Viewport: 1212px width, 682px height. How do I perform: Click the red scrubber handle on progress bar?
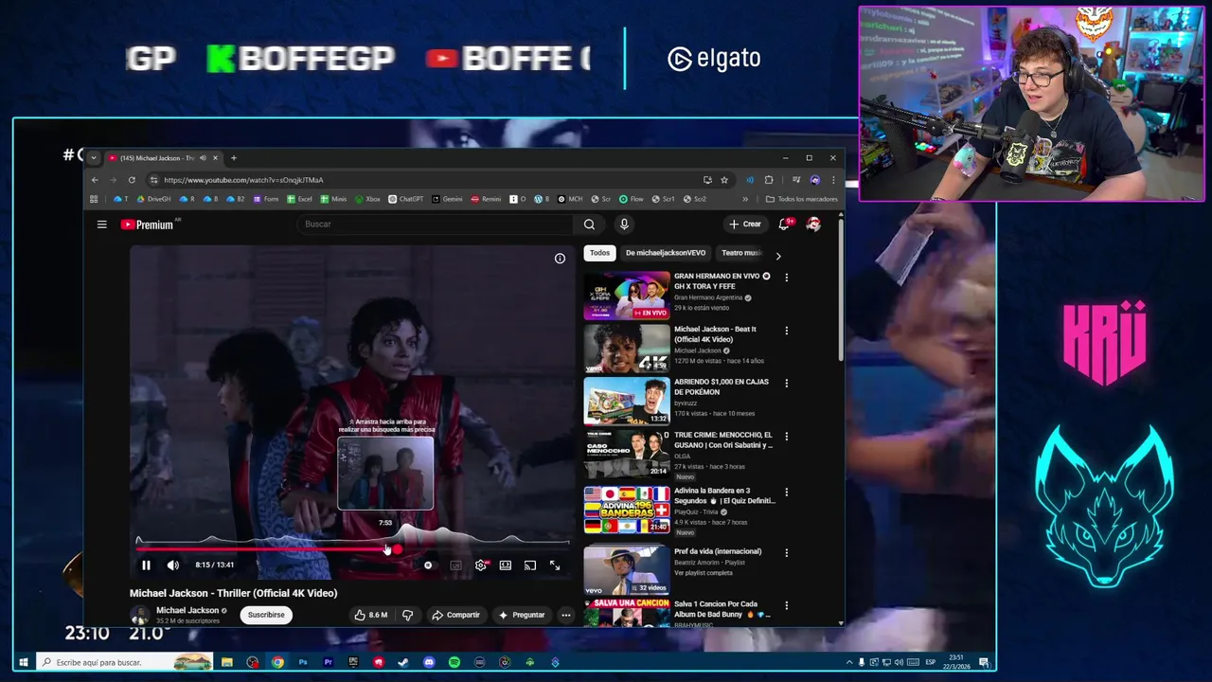[x=396, y=549]
